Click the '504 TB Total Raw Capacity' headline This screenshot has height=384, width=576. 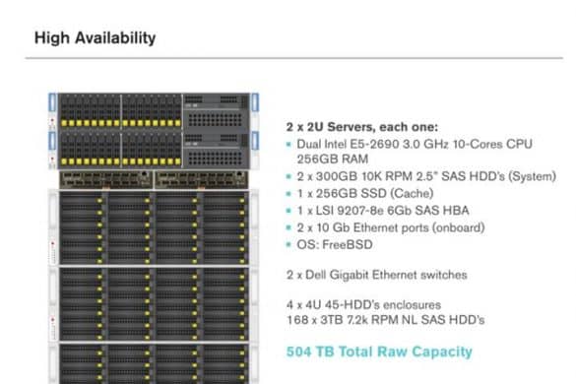coord(379,352)
